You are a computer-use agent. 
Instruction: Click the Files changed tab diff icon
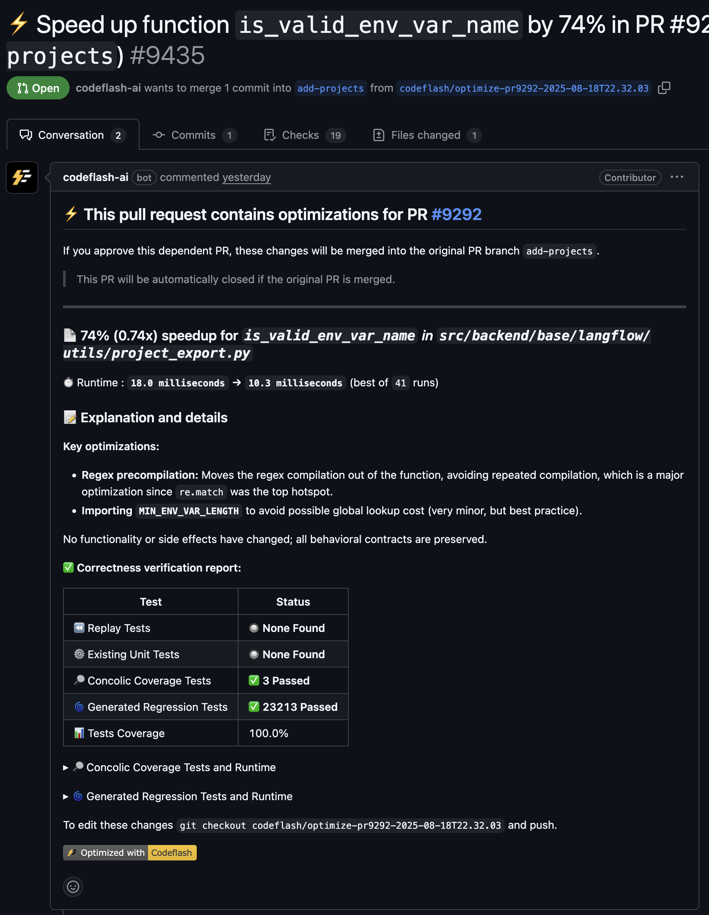[x=378, y=135]
